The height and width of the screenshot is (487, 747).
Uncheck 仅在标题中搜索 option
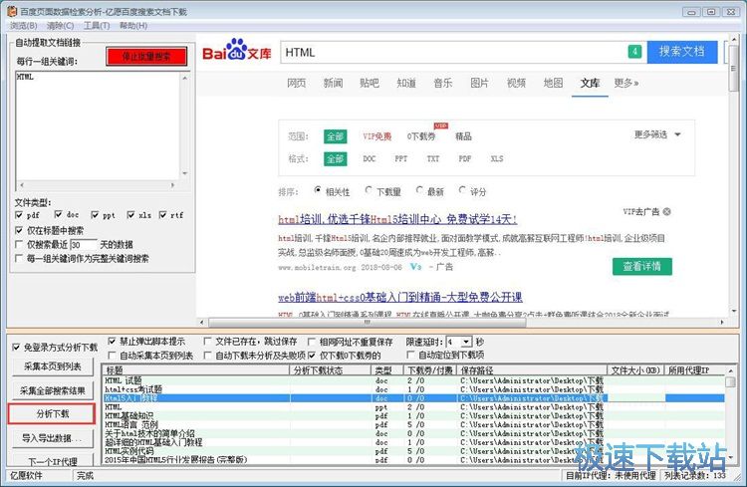[x=19, y=231]
